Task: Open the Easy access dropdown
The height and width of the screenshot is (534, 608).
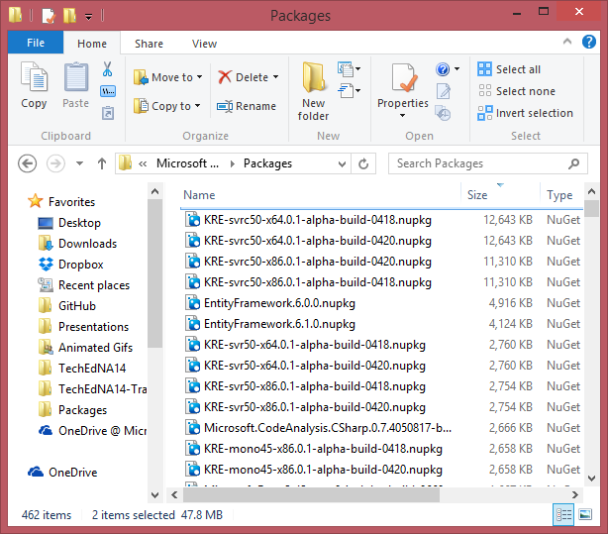Action: point(349,91)
